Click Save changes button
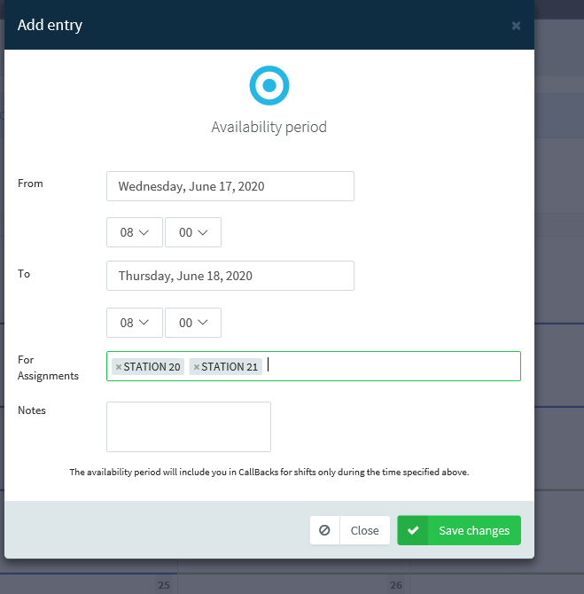This screenshot has height=594, width=584. pyautogui.click(x=459, y=530)
